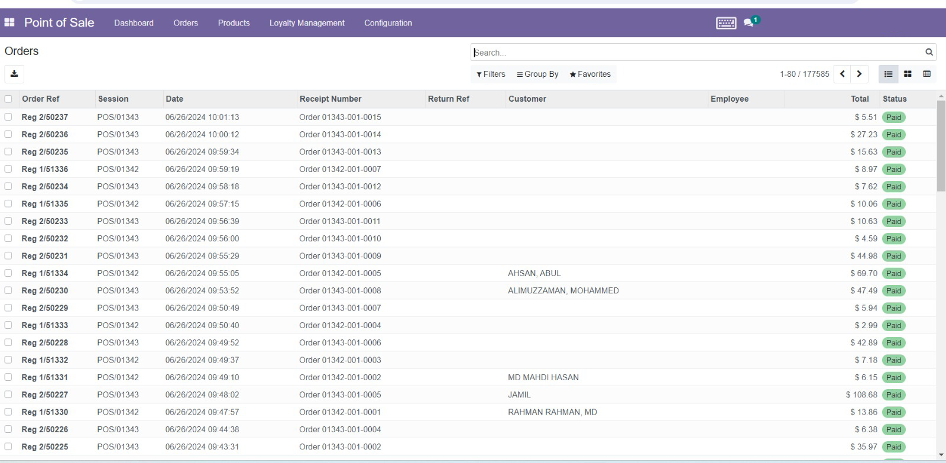Click inside the Search field
Screen dimensions: 946x463
(x=698, y=53)
